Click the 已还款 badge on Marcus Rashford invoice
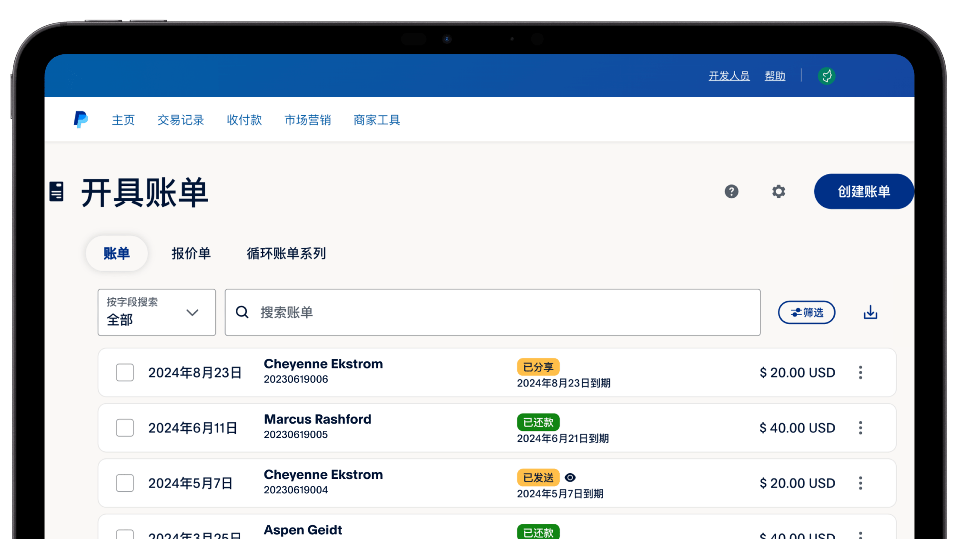This screenshot has width=959, height=539. click(x=538, y=422)
